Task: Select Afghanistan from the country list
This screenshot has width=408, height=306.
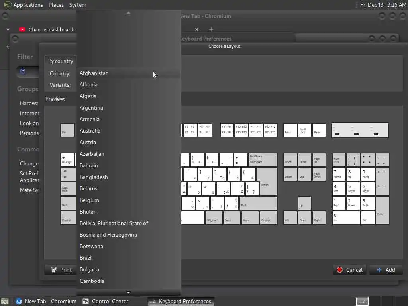Action: (129, 73)
